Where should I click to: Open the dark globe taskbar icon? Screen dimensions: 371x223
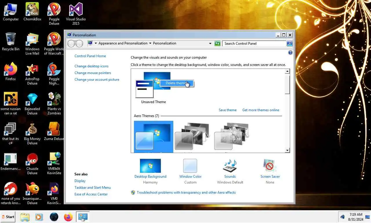click(54, 217)
